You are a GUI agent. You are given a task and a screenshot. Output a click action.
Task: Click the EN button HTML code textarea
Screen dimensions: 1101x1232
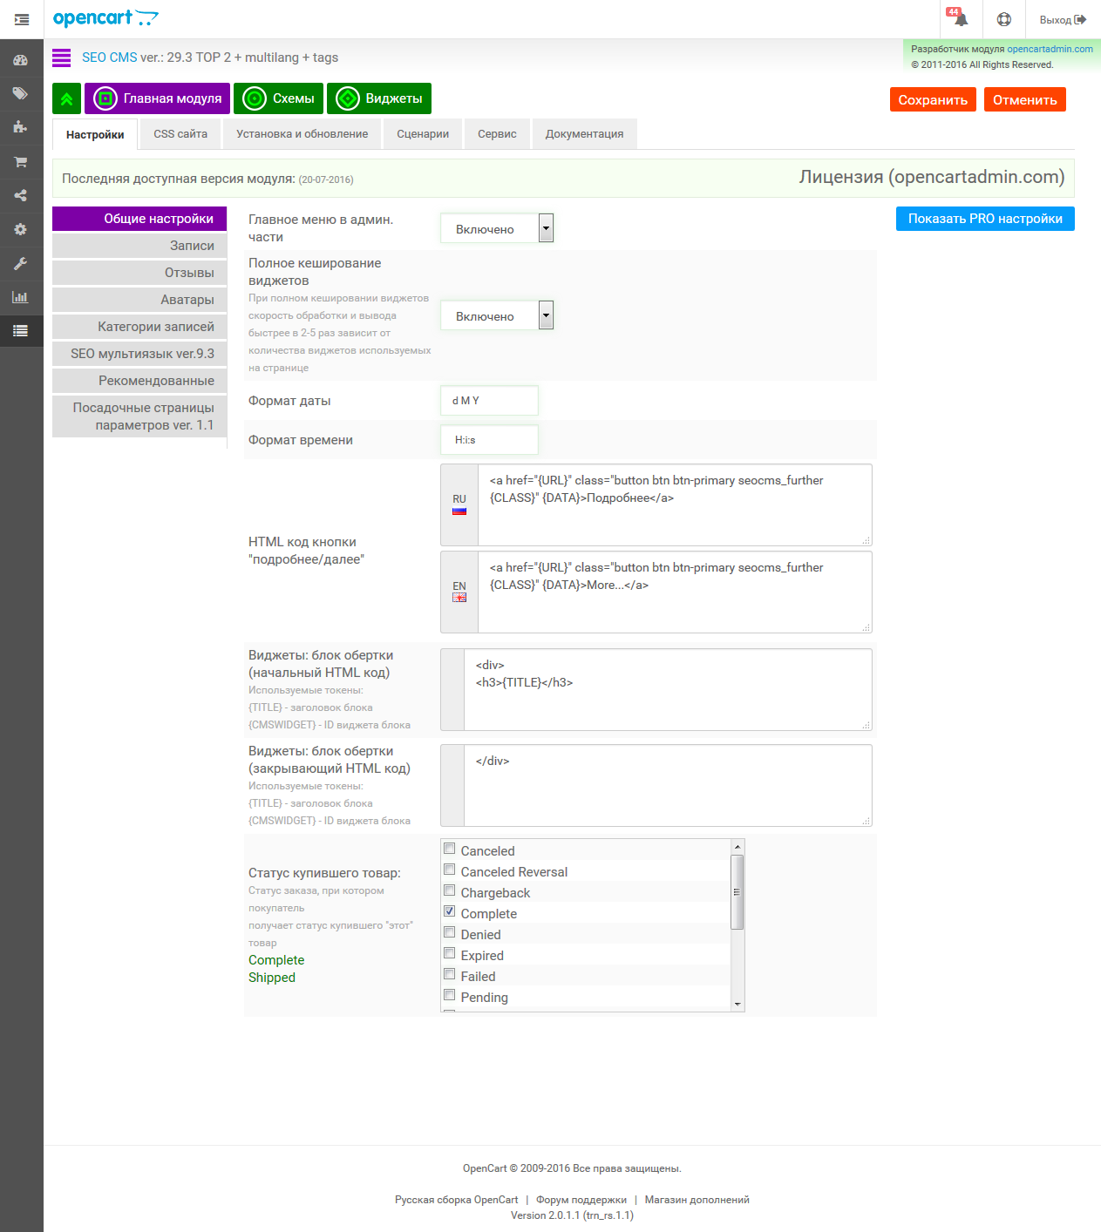(x=675, y=592)
